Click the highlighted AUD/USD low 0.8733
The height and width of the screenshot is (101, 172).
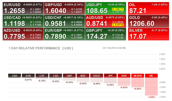pyautogui.click(x=118, y=25)
